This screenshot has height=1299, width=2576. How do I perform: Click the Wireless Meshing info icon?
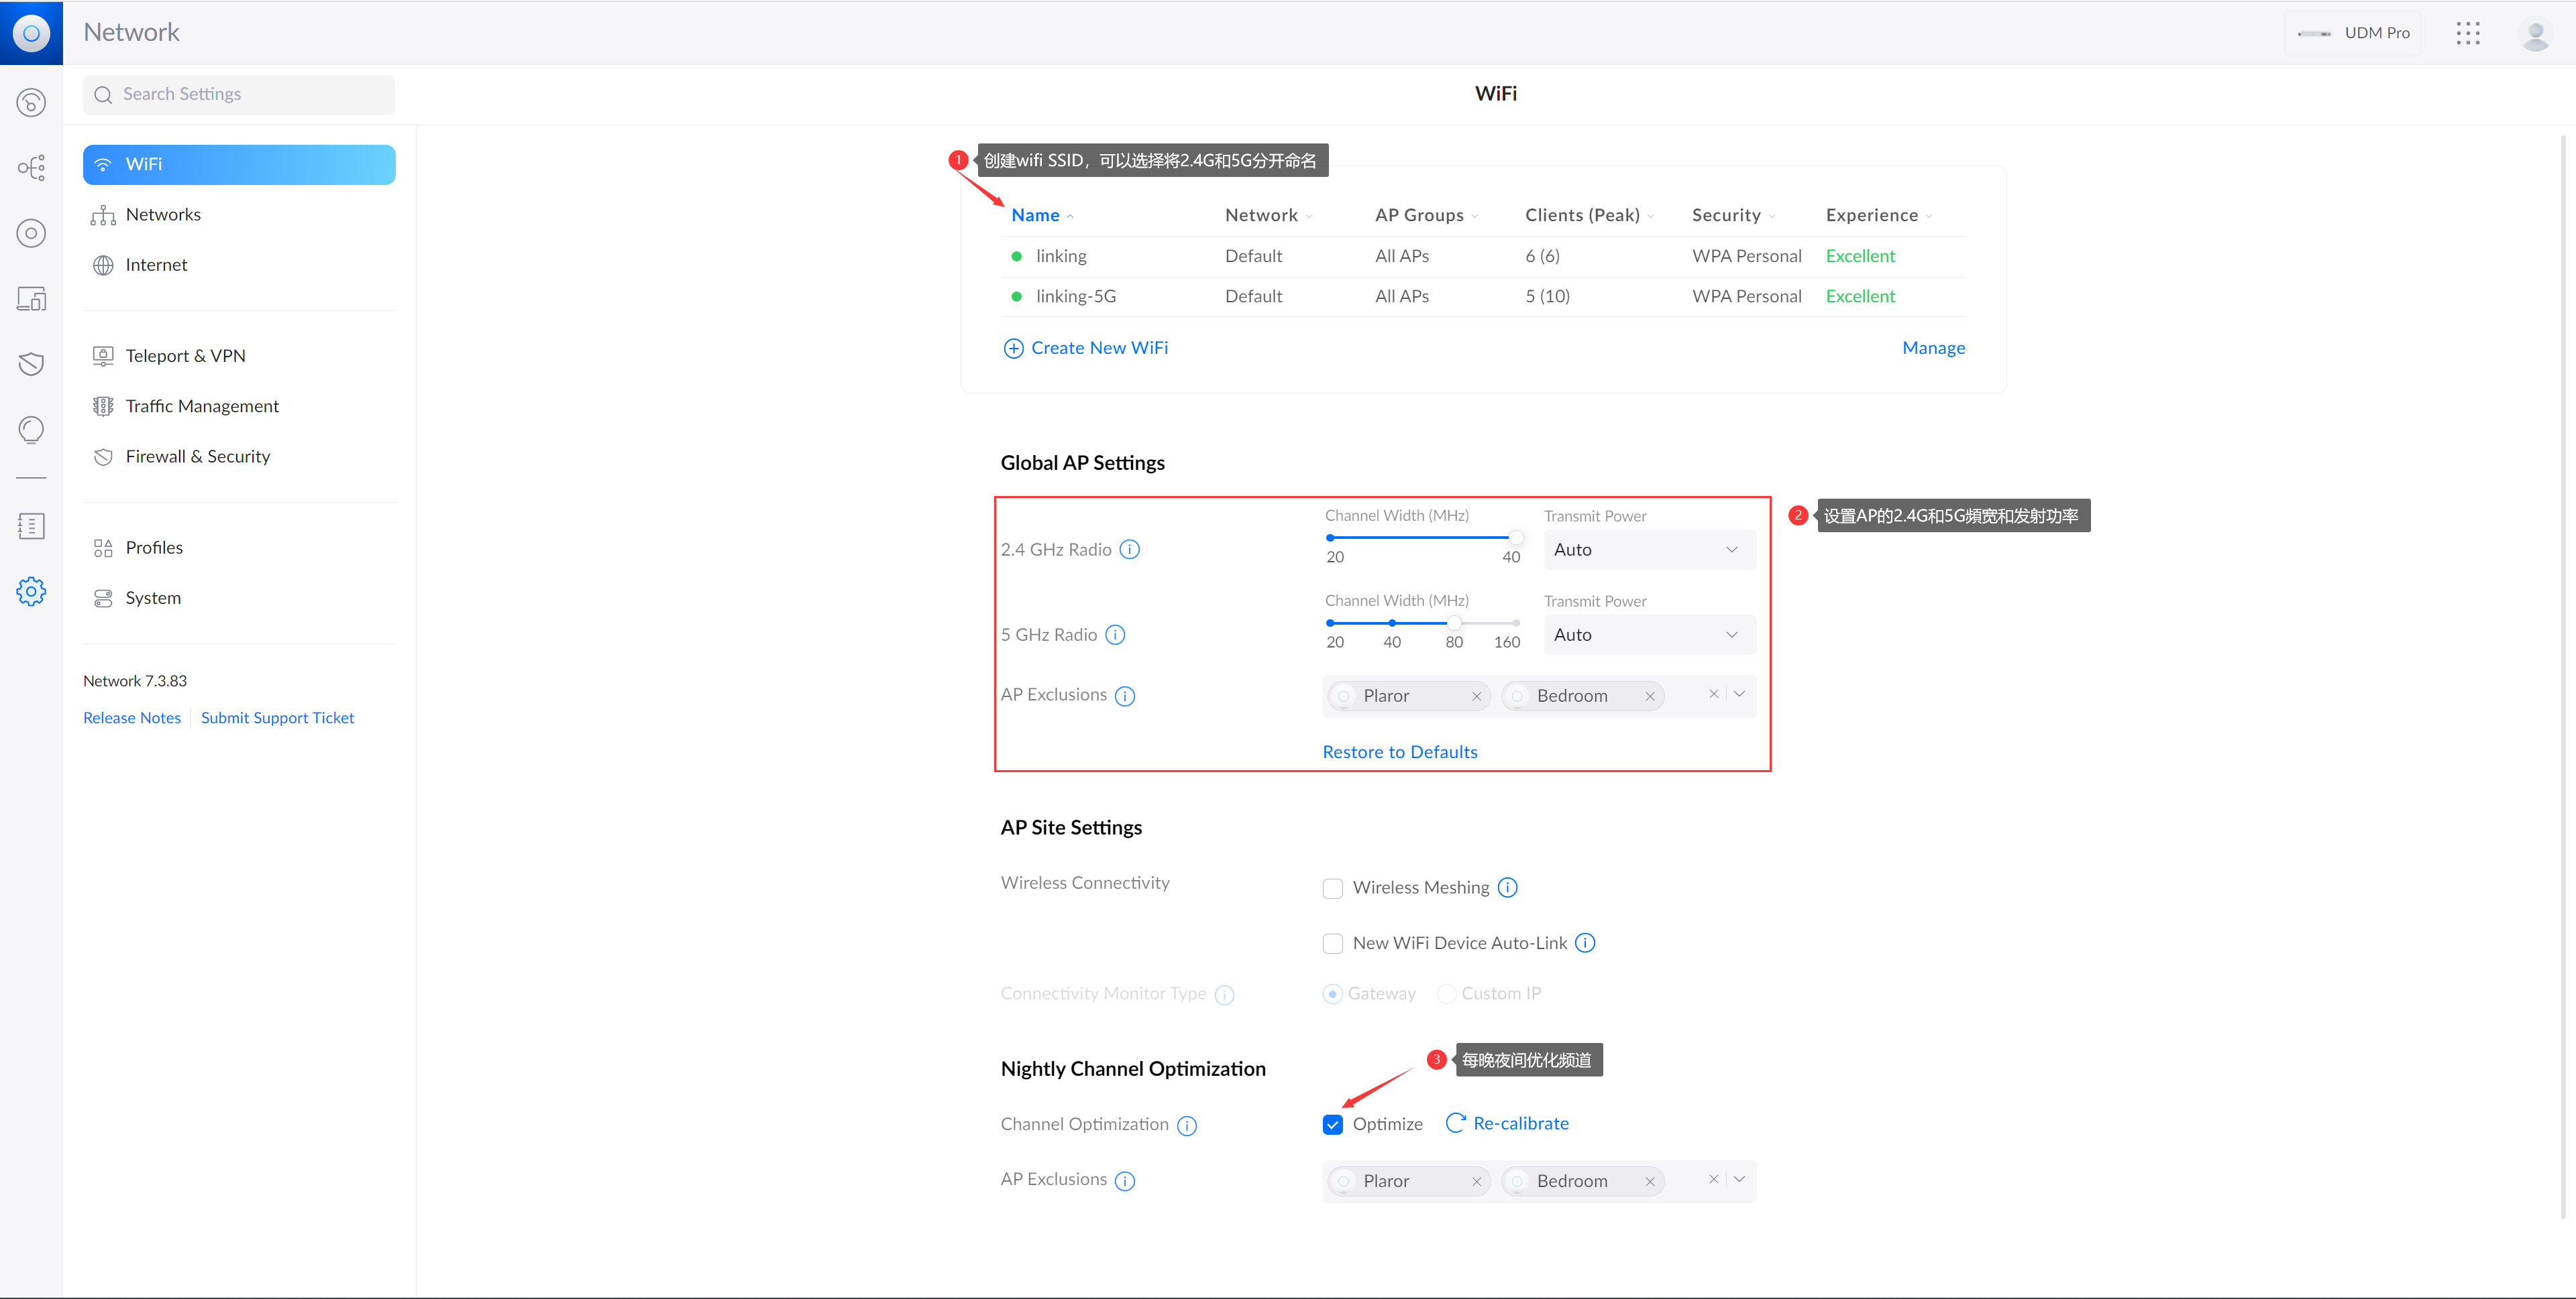click(1507, 887)
